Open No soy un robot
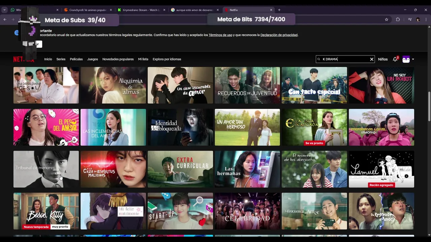 (382, 85)
